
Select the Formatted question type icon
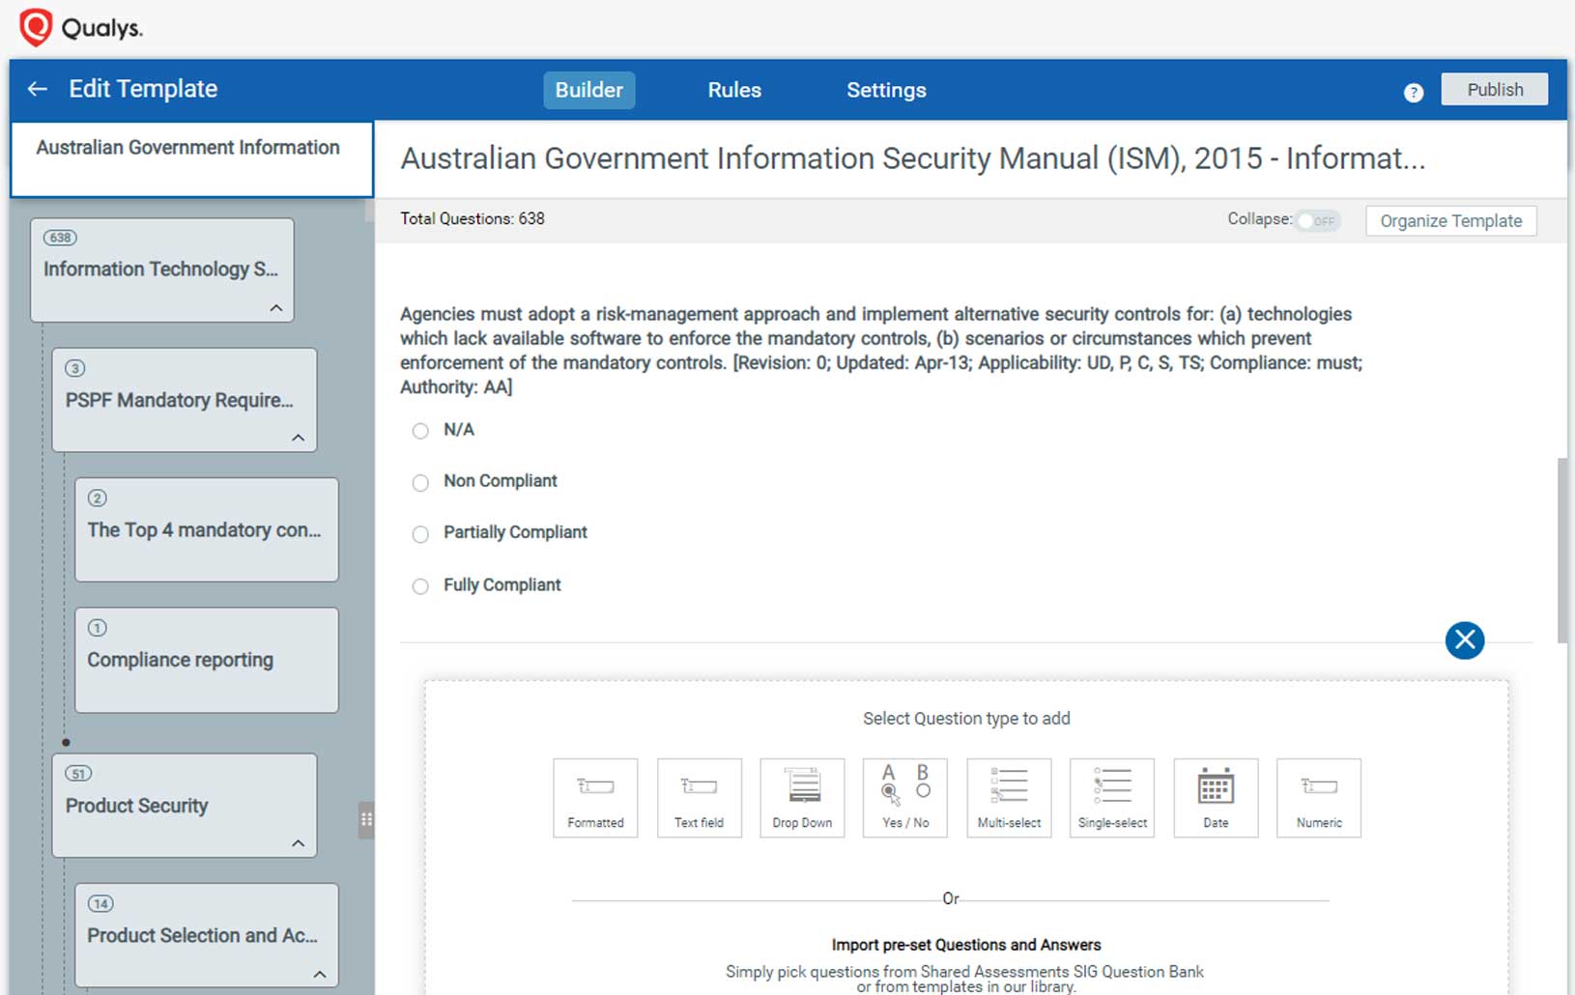pyautogui.click(x=595, y=797)
